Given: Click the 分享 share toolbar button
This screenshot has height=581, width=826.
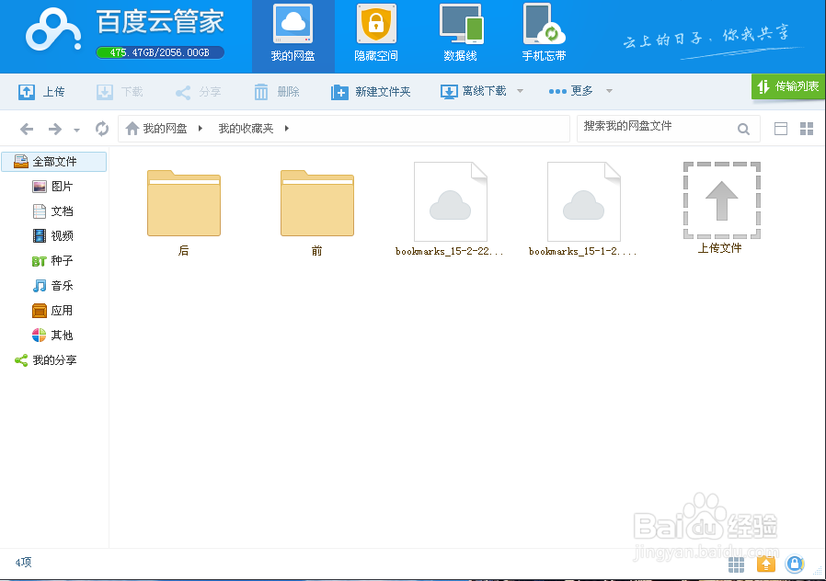Looking at the screenshot, I should pos(198,92).
